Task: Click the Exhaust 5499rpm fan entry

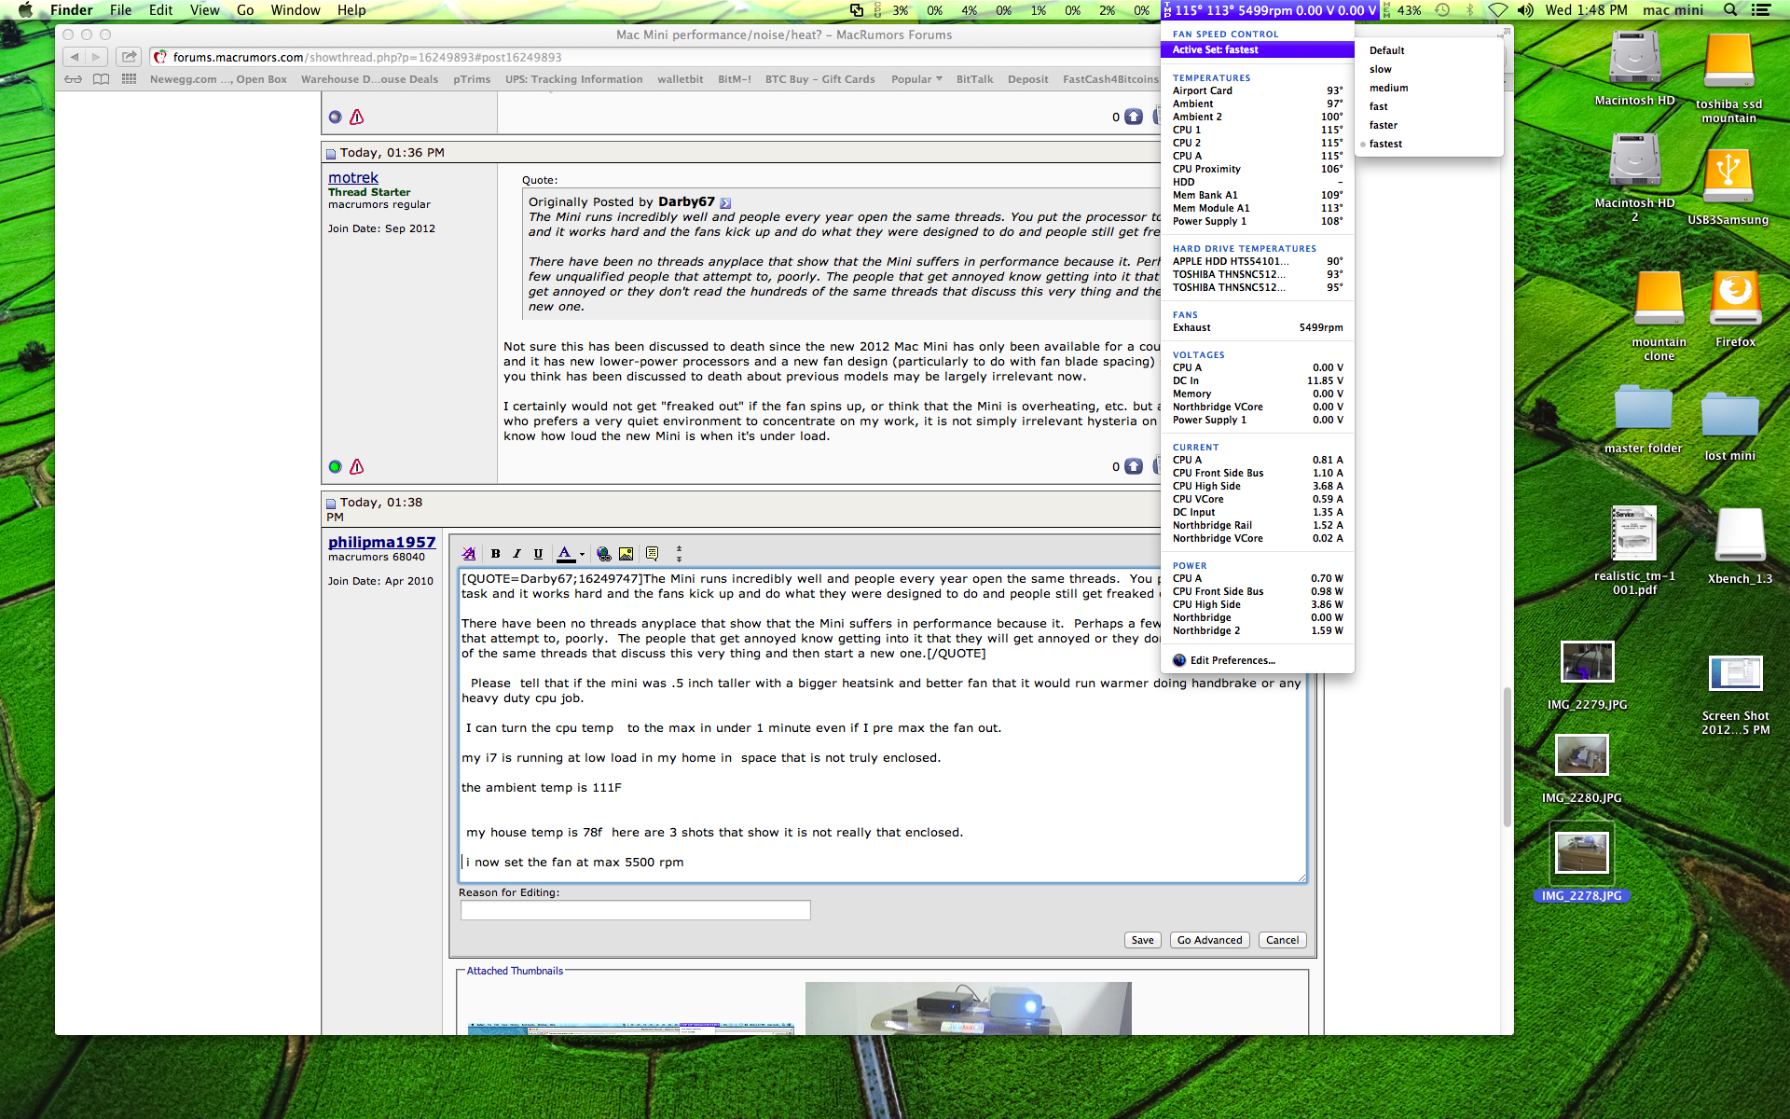Action: point(1258,327)
